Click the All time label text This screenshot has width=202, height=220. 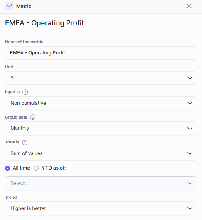click(21, 168)
